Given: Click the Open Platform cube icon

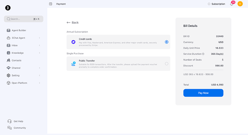Looking at the screenshot, I should point(8,83).
